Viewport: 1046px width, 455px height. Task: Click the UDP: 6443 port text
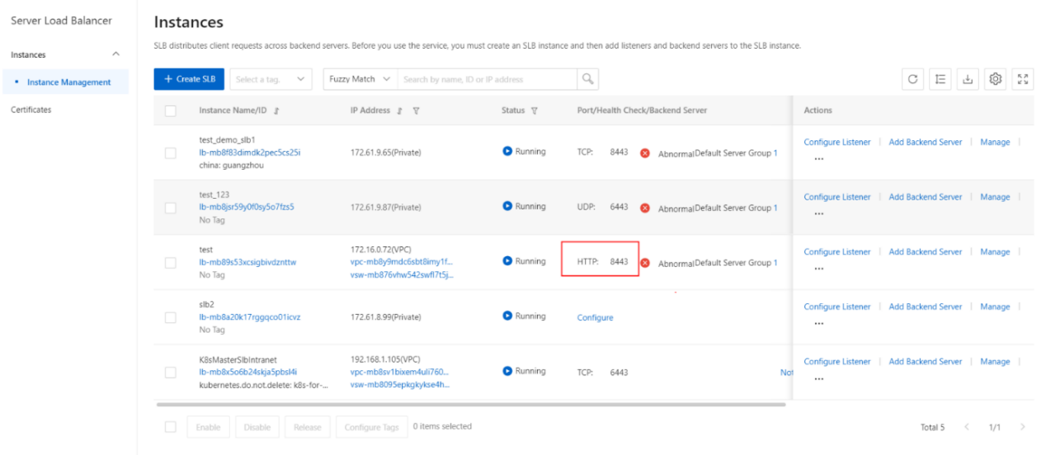tap(602, 207)
